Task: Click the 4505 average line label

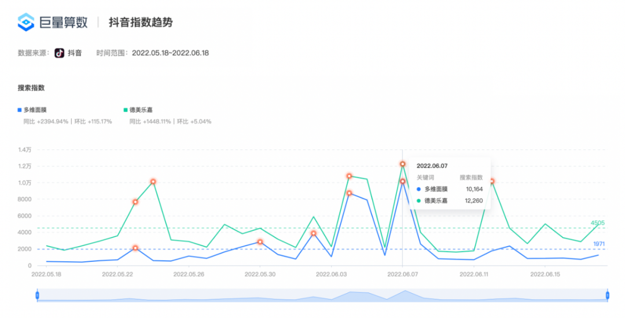Action: coord(597,223)
